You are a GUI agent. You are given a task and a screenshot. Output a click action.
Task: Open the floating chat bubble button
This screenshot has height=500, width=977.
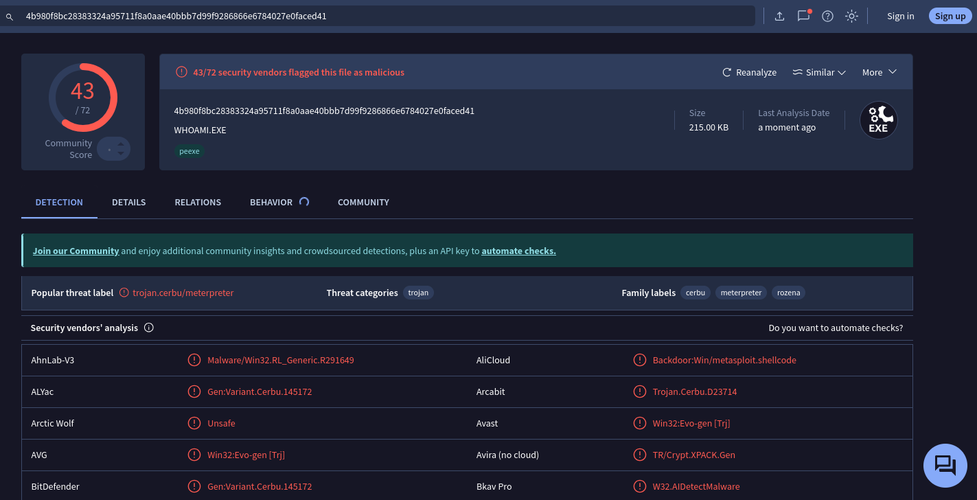(x=945, y=466)
